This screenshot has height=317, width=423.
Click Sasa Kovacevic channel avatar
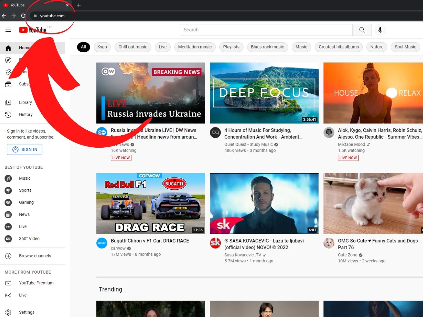[215, 243]
